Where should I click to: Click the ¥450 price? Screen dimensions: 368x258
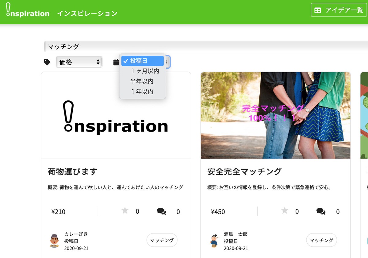pyautogui.click(x=218, y=212)
